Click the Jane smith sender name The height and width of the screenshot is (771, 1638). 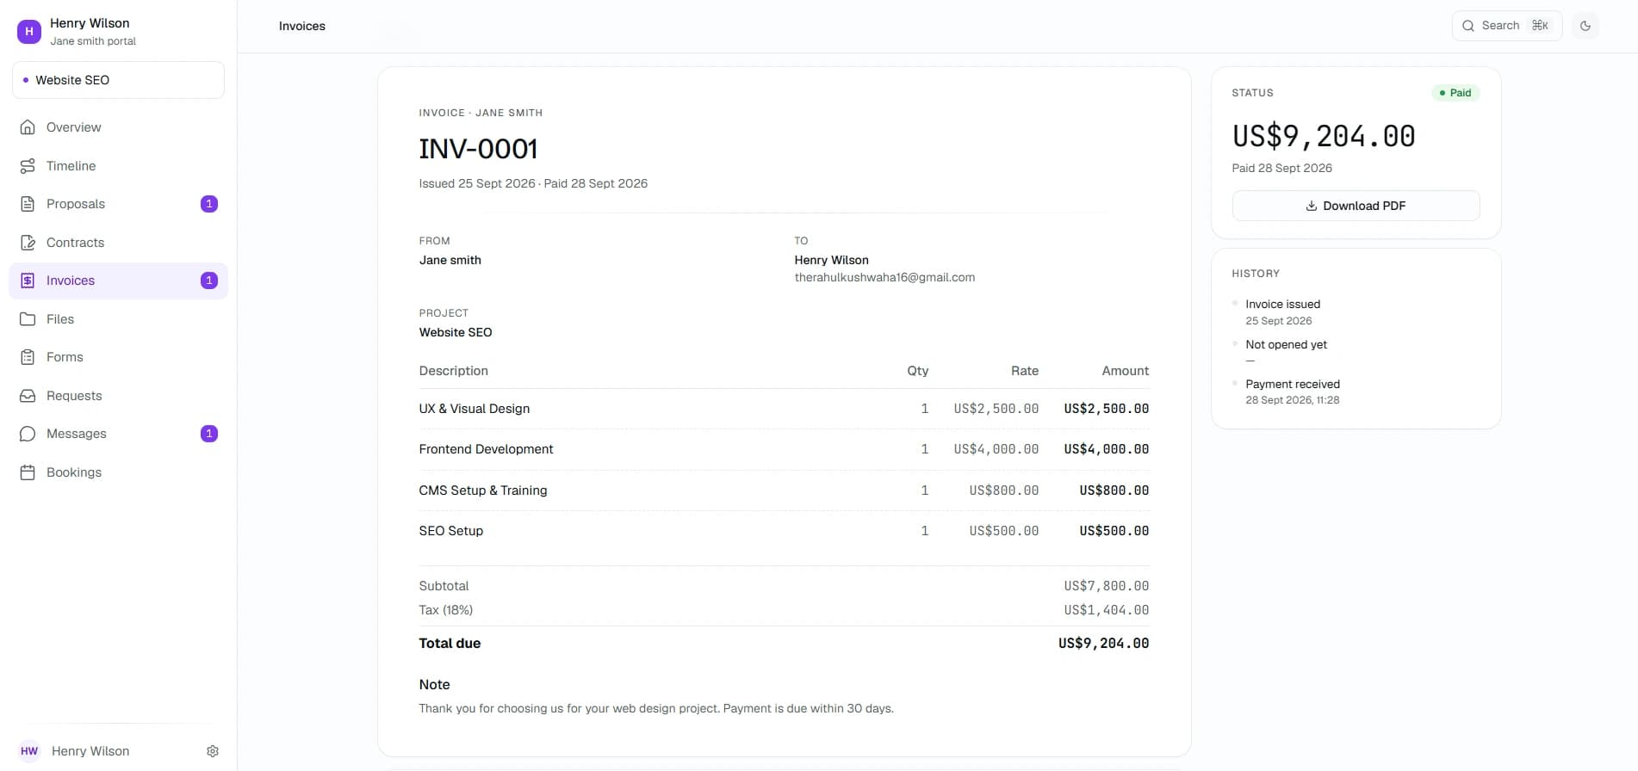(x=450, y=260)
